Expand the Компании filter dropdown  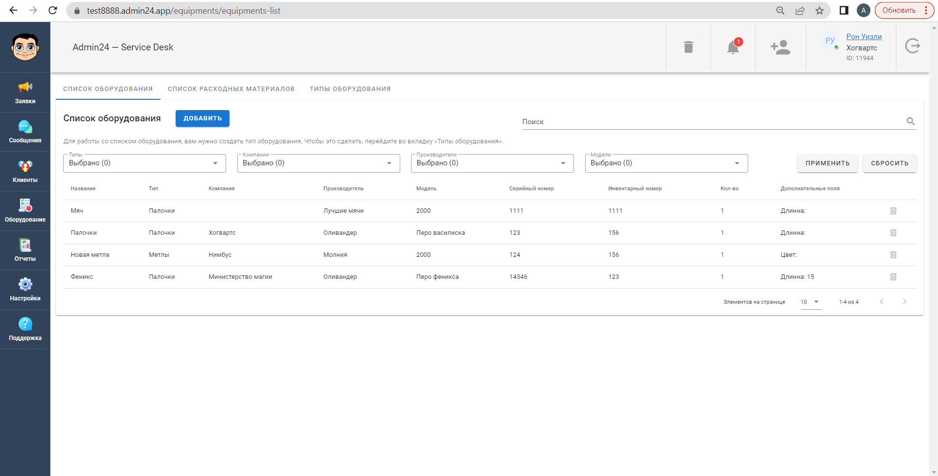318,163
